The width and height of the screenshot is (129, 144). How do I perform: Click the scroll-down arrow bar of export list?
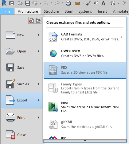[85, 141]
